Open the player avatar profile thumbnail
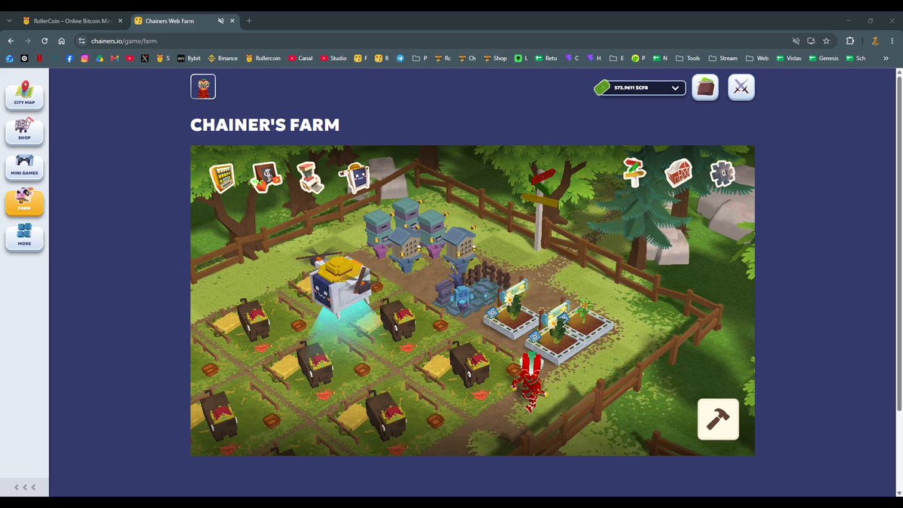Screen dimensions: 903x508 click(x=203, y=87)
